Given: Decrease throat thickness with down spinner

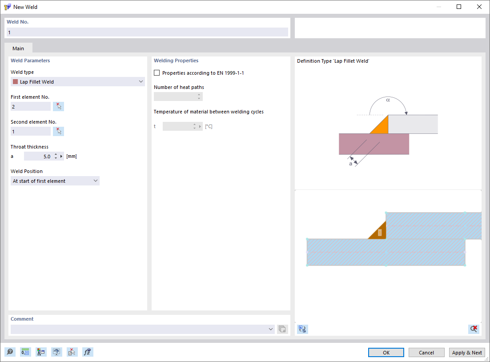Looking at the screenshot, I should pyautogui.click(x=56, y=158).
